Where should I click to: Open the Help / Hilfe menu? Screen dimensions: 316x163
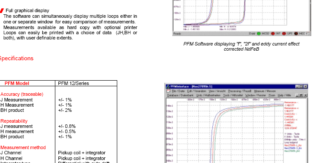(284, 95)
